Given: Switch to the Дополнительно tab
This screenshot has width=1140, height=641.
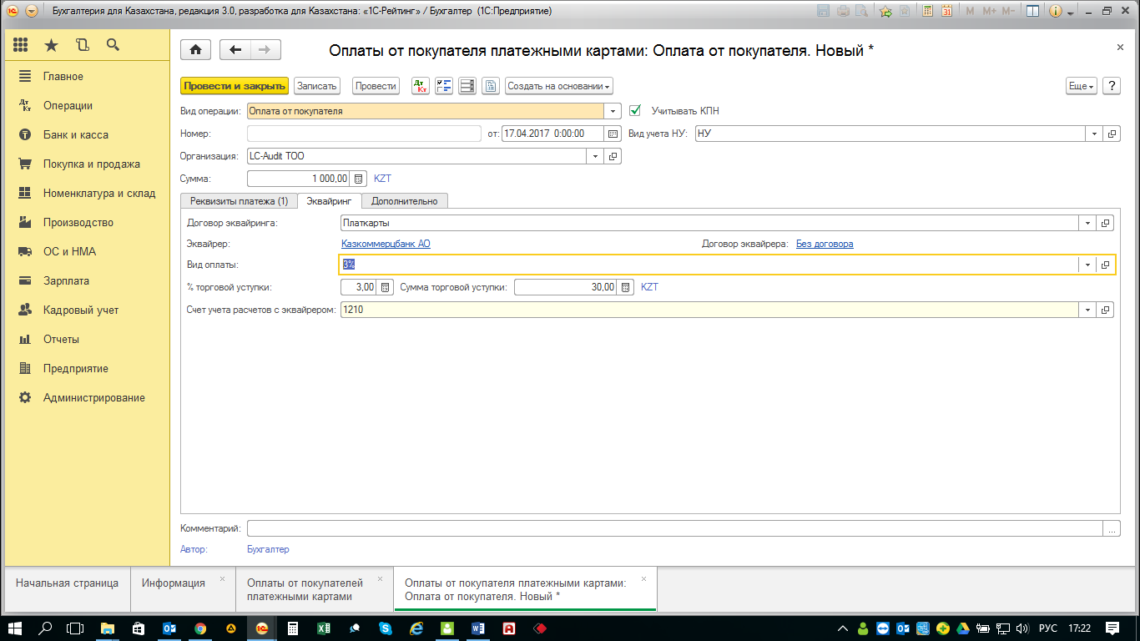Looking at the screenshot, I should 405,201.
